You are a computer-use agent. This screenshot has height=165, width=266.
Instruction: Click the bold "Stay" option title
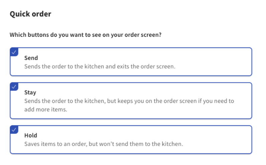(x=30, y=93)
